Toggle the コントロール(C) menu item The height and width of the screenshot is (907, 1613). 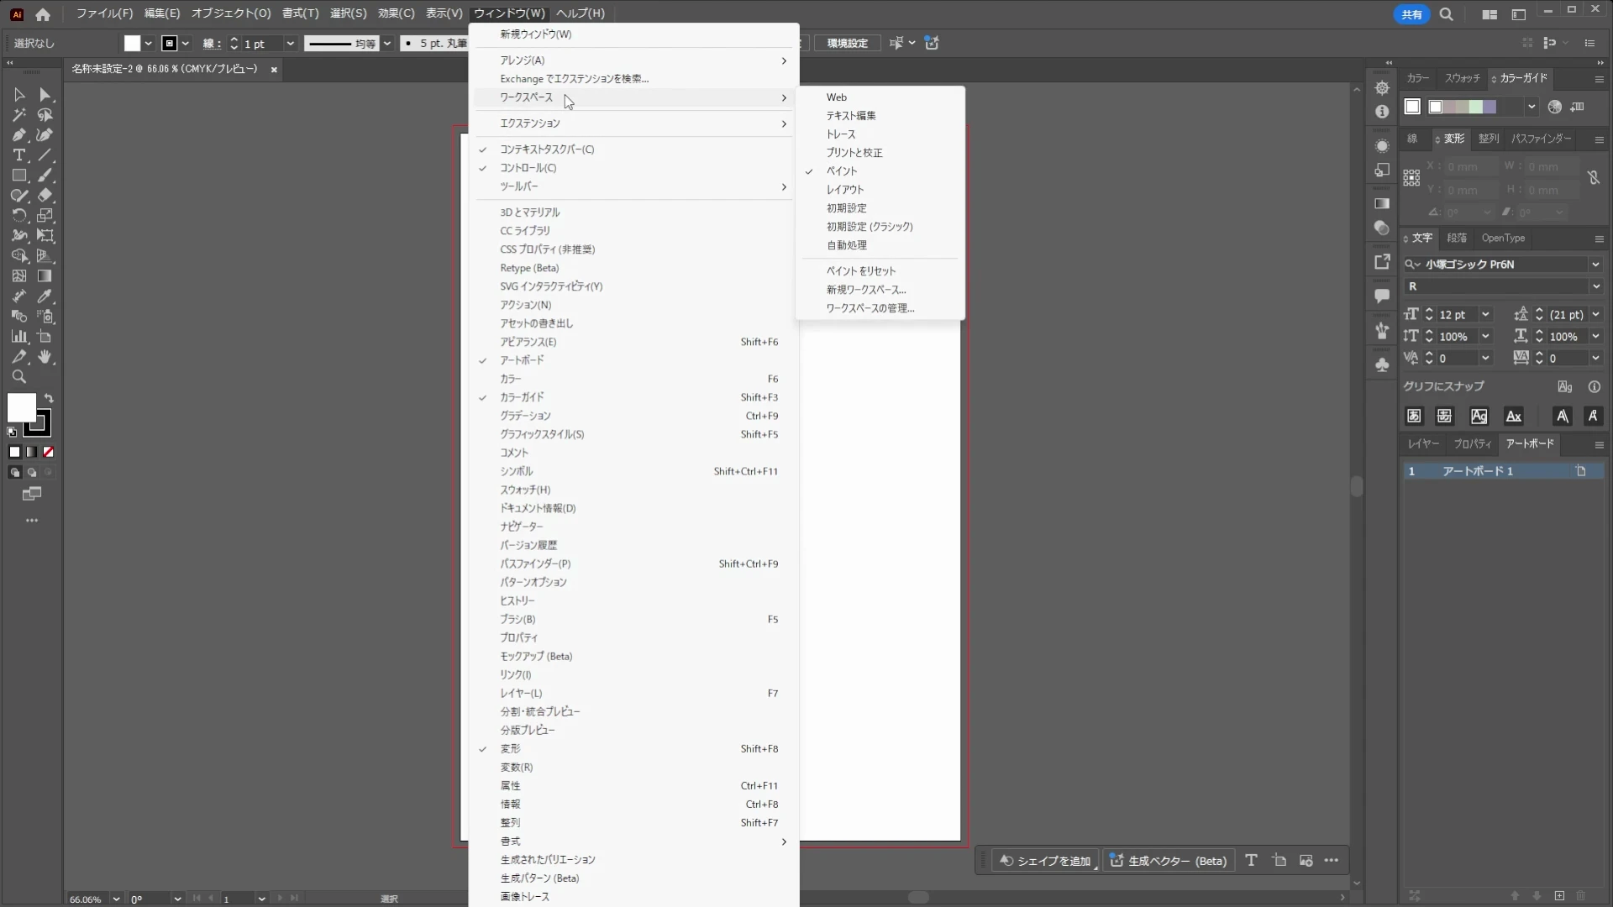click(x=633, y=168)
